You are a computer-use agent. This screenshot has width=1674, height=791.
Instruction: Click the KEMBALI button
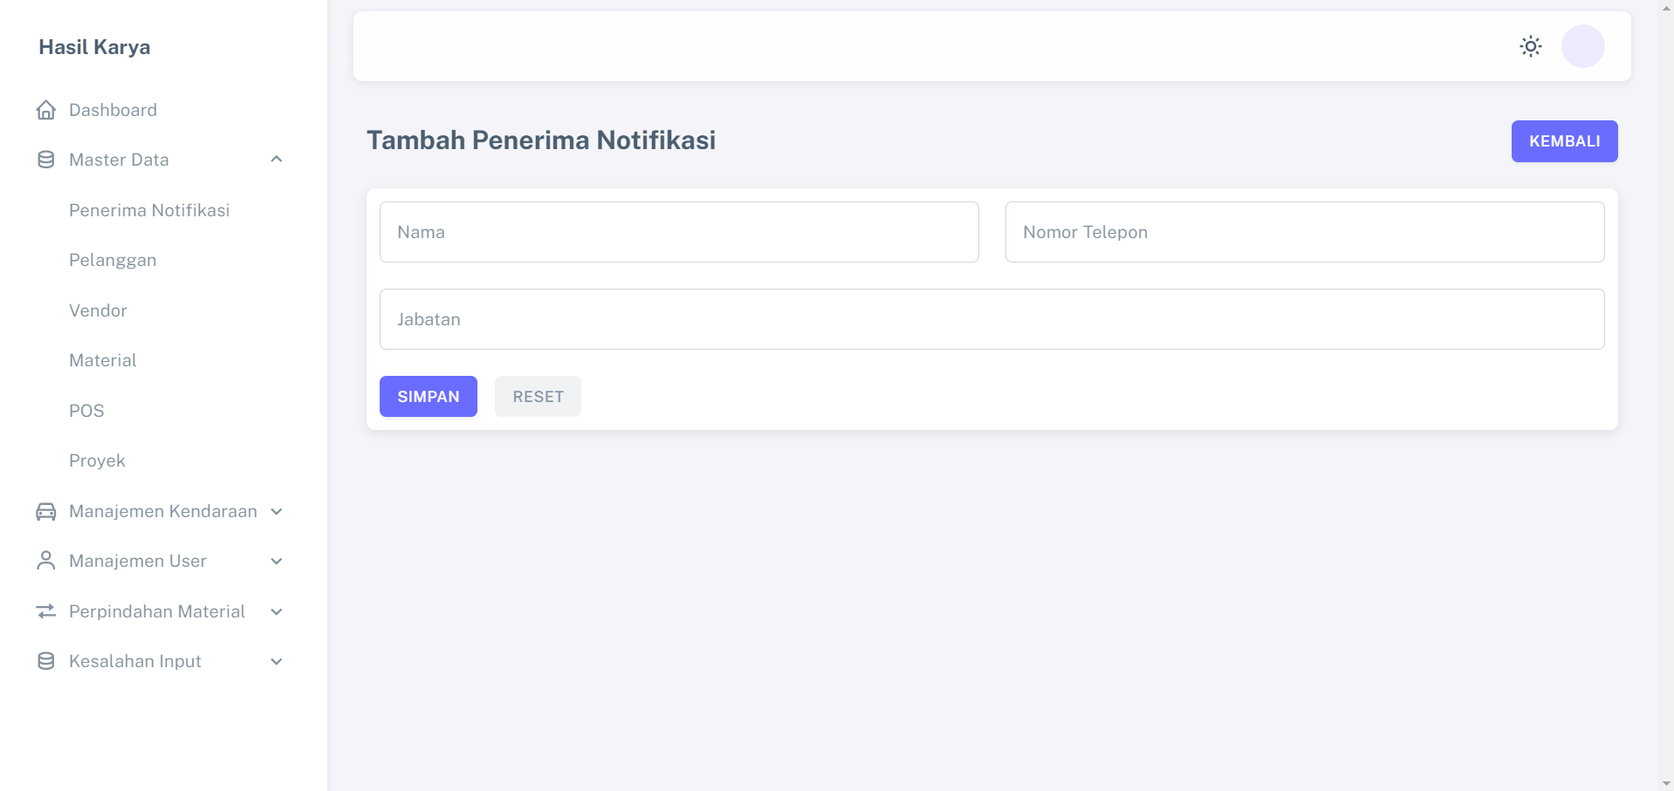tap(1563, 140)
